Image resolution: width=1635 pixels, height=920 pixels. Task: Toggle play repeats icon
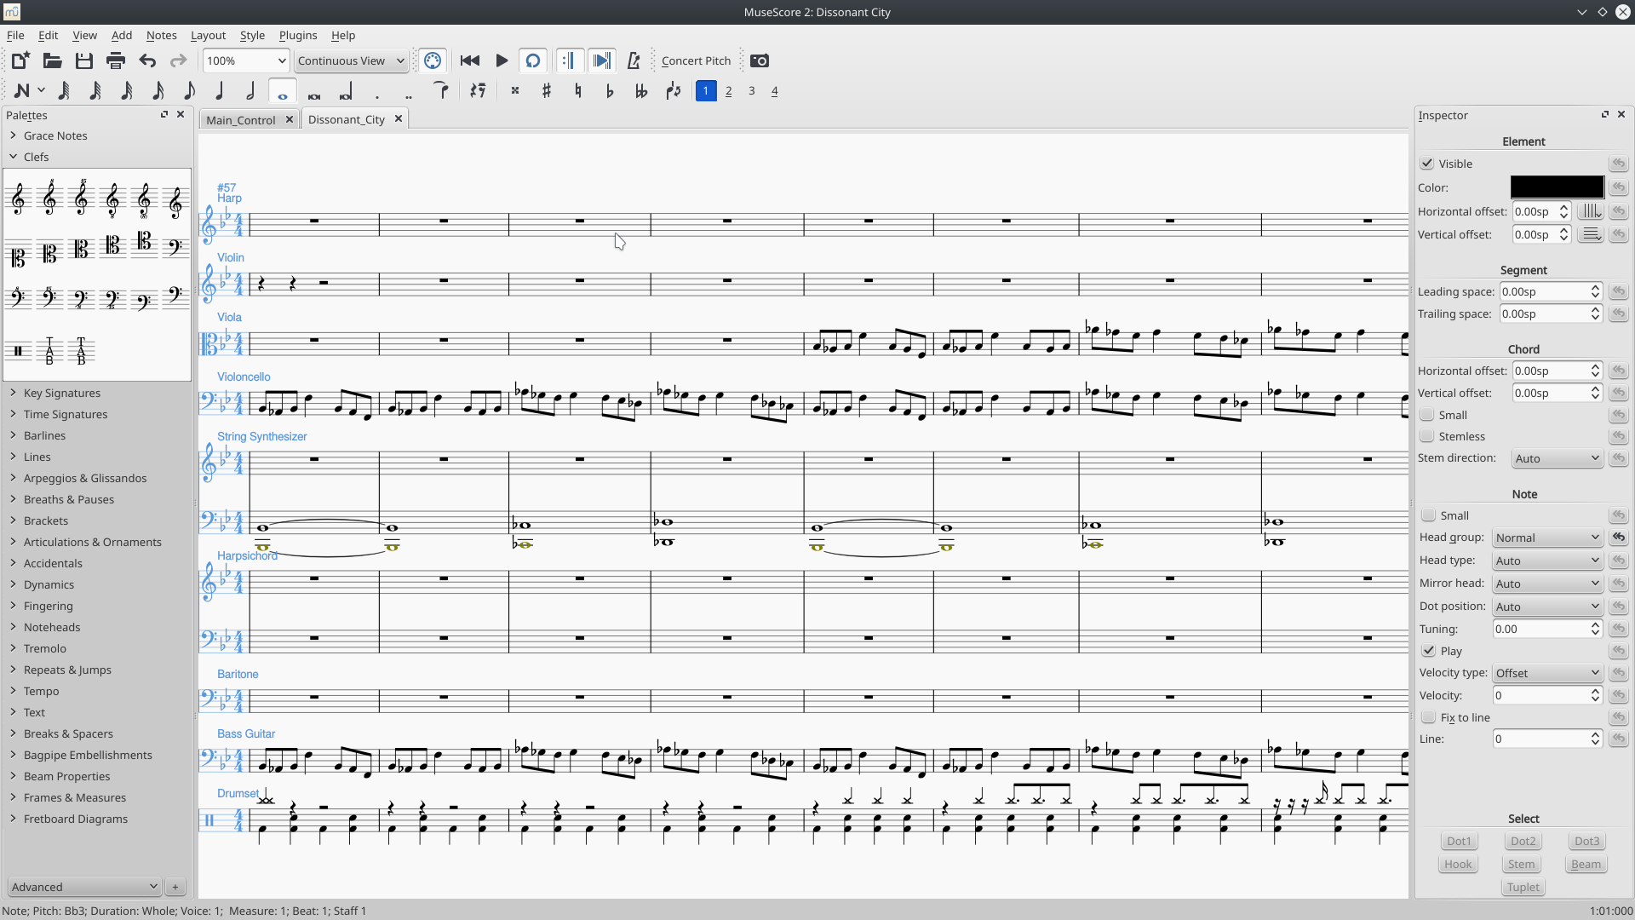pyautogui.click(x=570, y=60)
